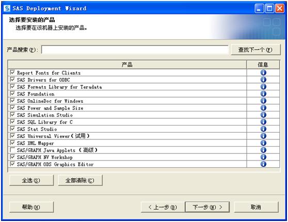Click the 信息 column header
The height and width of the screenshot is (222, 288).
tap(263, 65)
